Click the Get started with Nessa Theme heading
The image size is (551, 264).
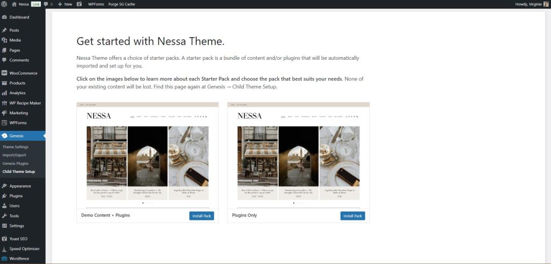(151, 41)
